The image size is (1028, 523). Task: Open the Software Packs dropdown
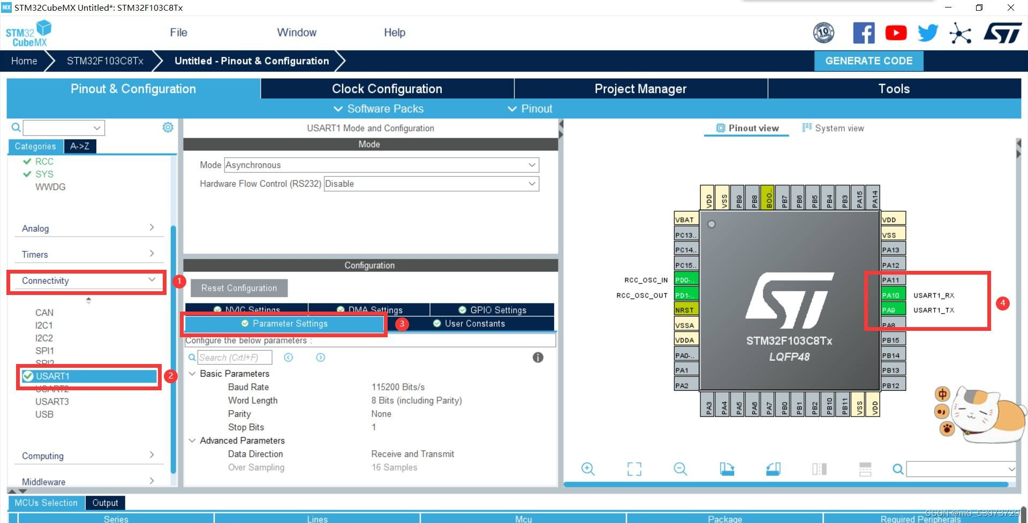pyautogui.click(x=379, y=109)
